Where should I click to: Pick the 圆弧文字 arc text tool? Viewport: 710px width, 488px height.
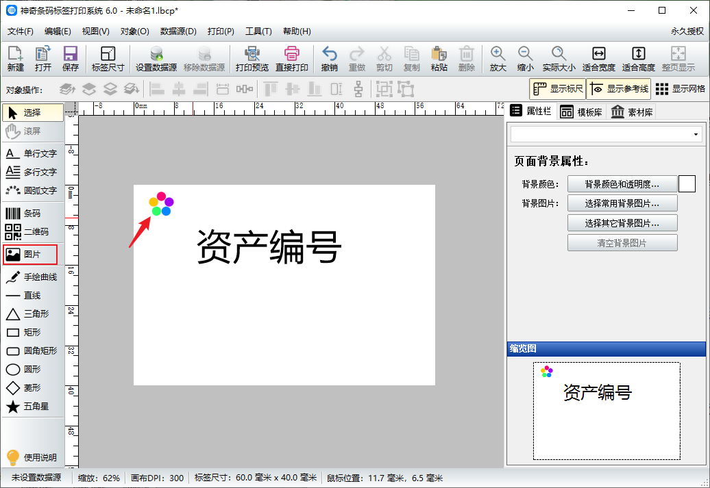coord(32,190)
